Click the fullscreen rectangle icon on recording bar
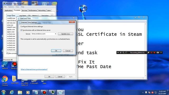 126,53
